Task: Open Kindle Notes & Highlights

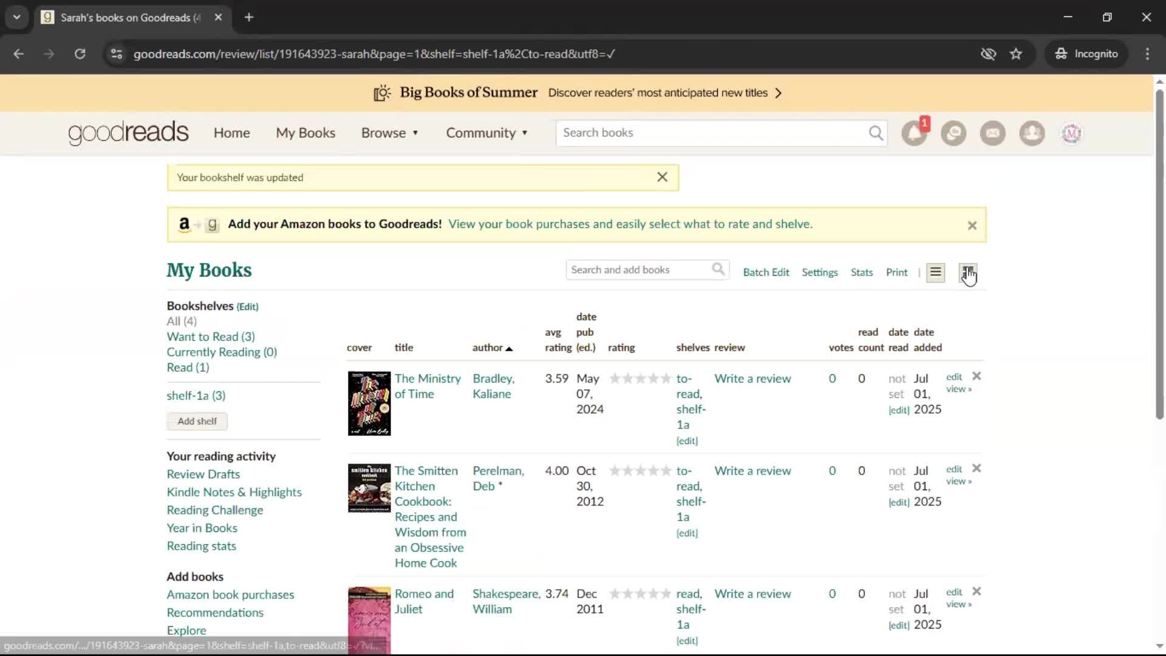Action: pyautogui.click(x=234, y=492)
